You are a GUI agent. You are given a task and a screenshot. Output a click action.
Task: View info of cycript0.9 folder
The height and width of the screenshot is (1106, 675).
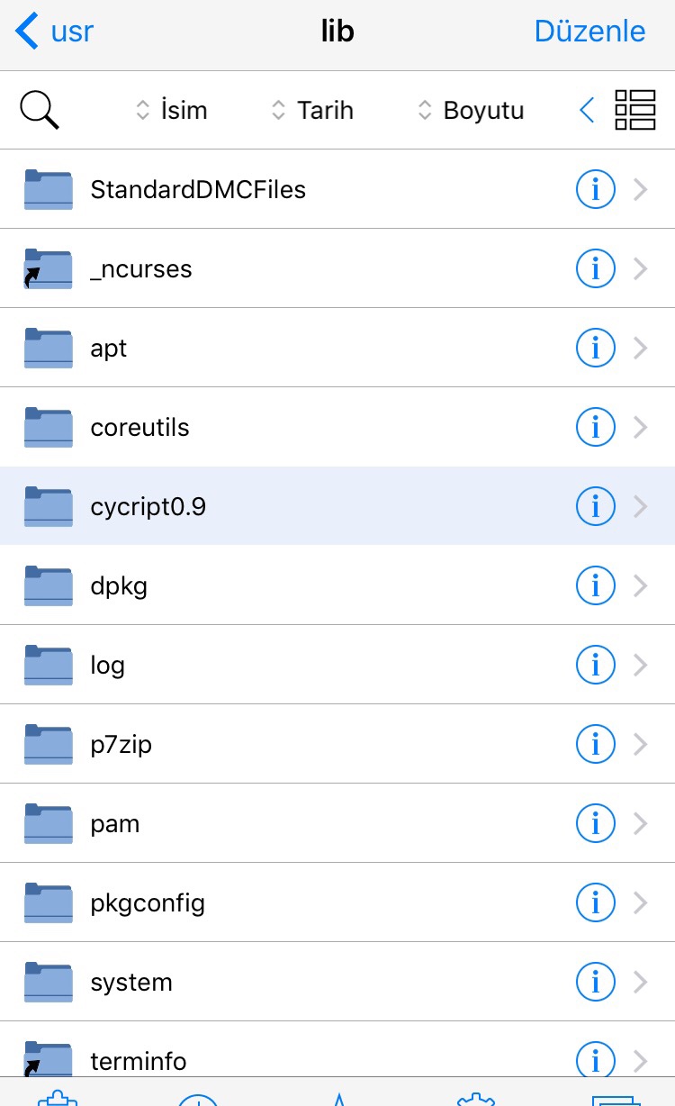pyautogui.click(x=595, y=507)
